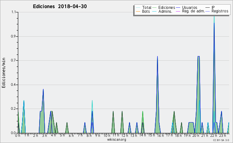233x143 pixels.
Task: Click the 0.4 y-axis value
Action: coord(13,85)
